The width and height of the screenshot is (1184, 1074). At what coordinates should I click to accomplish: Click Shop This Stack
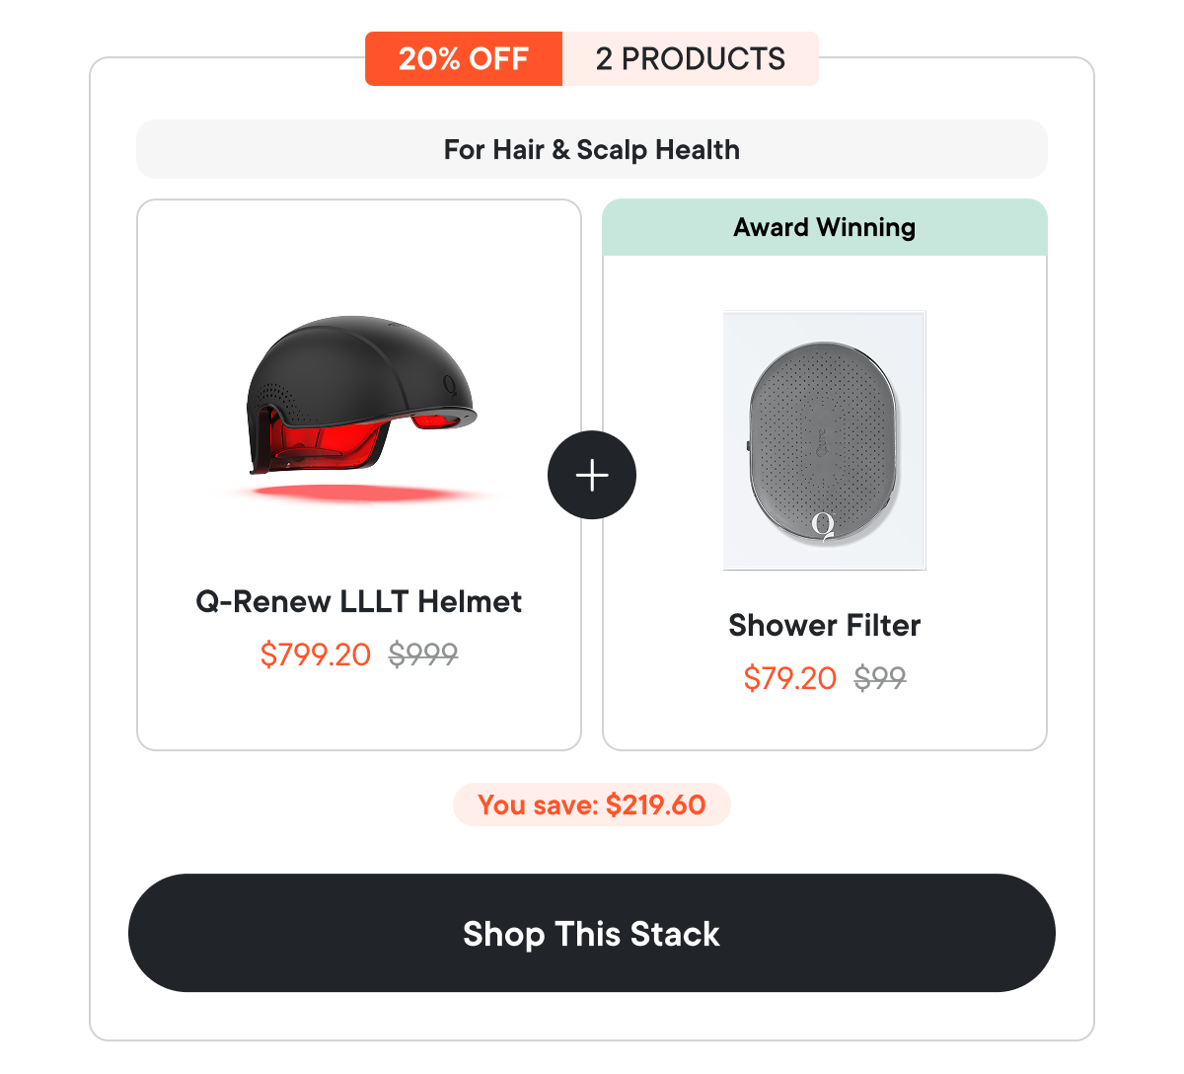click(x=591, y=933)
